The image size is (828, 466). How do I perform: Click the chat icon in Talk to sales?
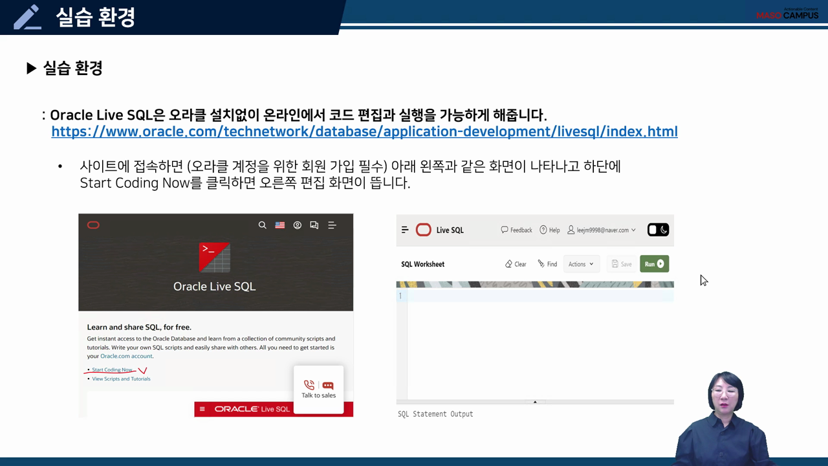[328, 386]
